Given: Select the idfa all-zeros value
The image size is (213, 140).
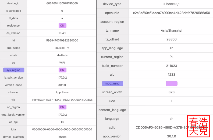Looking at the screenshot, I should 62,129.
